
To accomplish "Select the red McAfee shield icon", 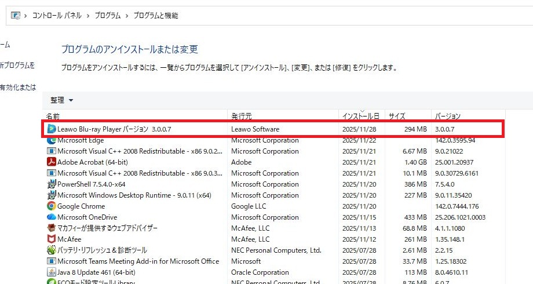I will [x=52, y=239].
